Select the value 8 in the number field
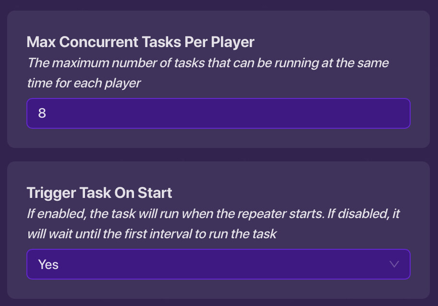438x306 pixels. pyautogui.click(x=42, y=113)
